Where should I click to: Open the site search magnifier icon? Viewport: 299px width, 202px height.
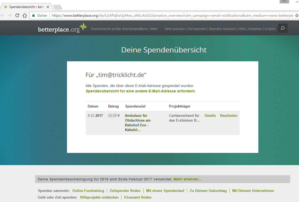point(283,28)
